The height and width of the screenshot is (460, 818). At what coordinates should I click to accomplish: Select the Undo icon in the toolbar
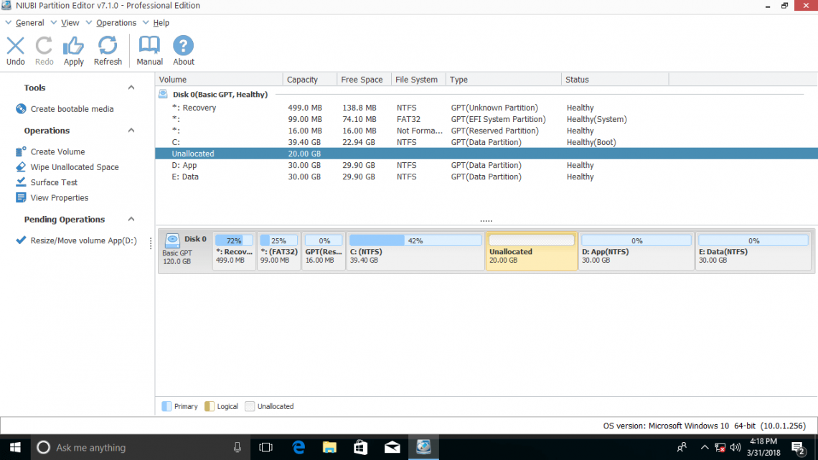click(x=15, y=49)
